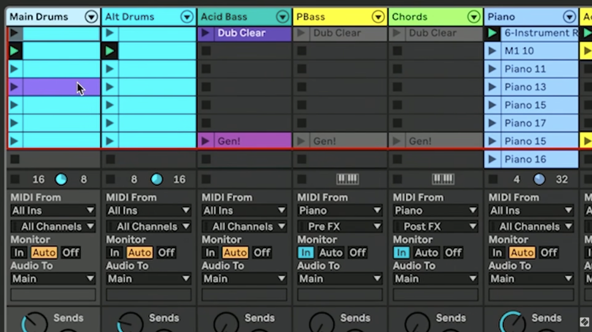Launch the playing green clip in Alt Drums
The width and height of the screenshot is (592, 332).
pos(110,51)
